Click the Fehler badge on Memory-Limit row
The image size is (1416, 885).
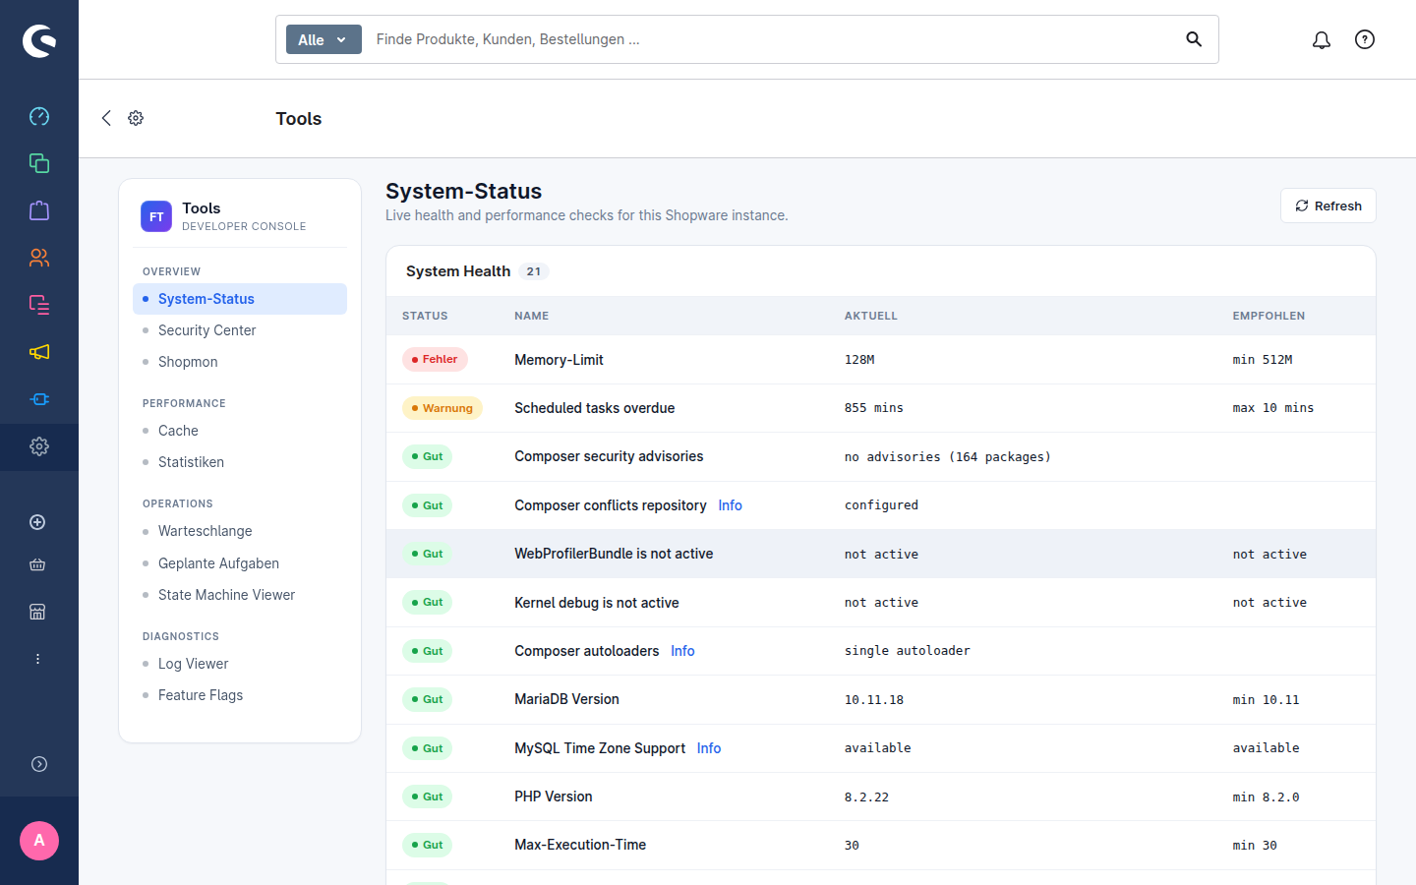coord(435,360)
